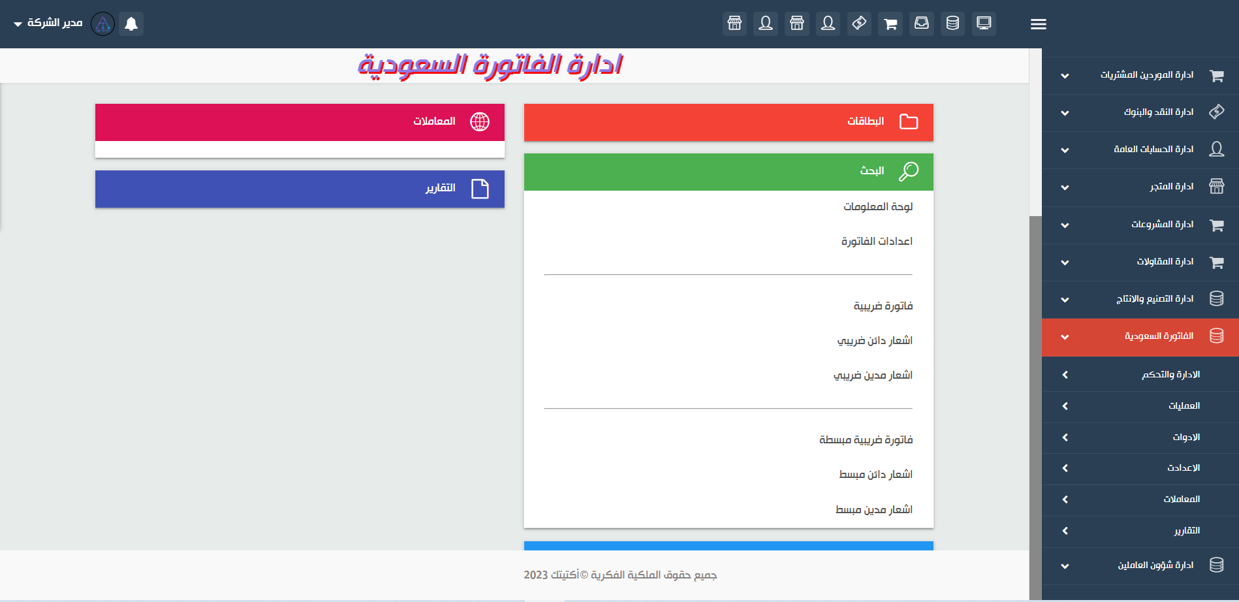1239x602 pixels.
Task: Expand ادارة المشروعات with its chevron
Action: pos(1065,225)
